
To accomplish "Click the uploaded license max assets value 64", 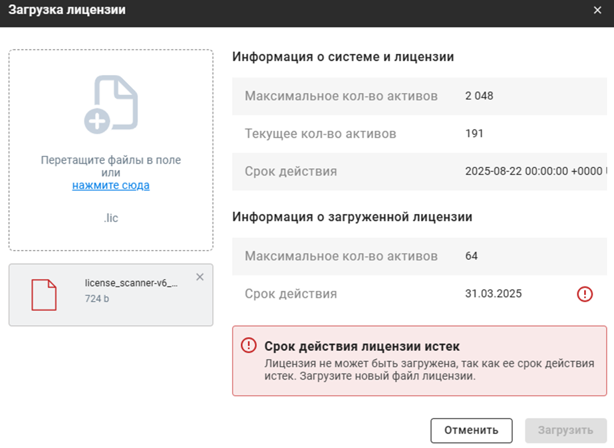I will tap(471, 256).
